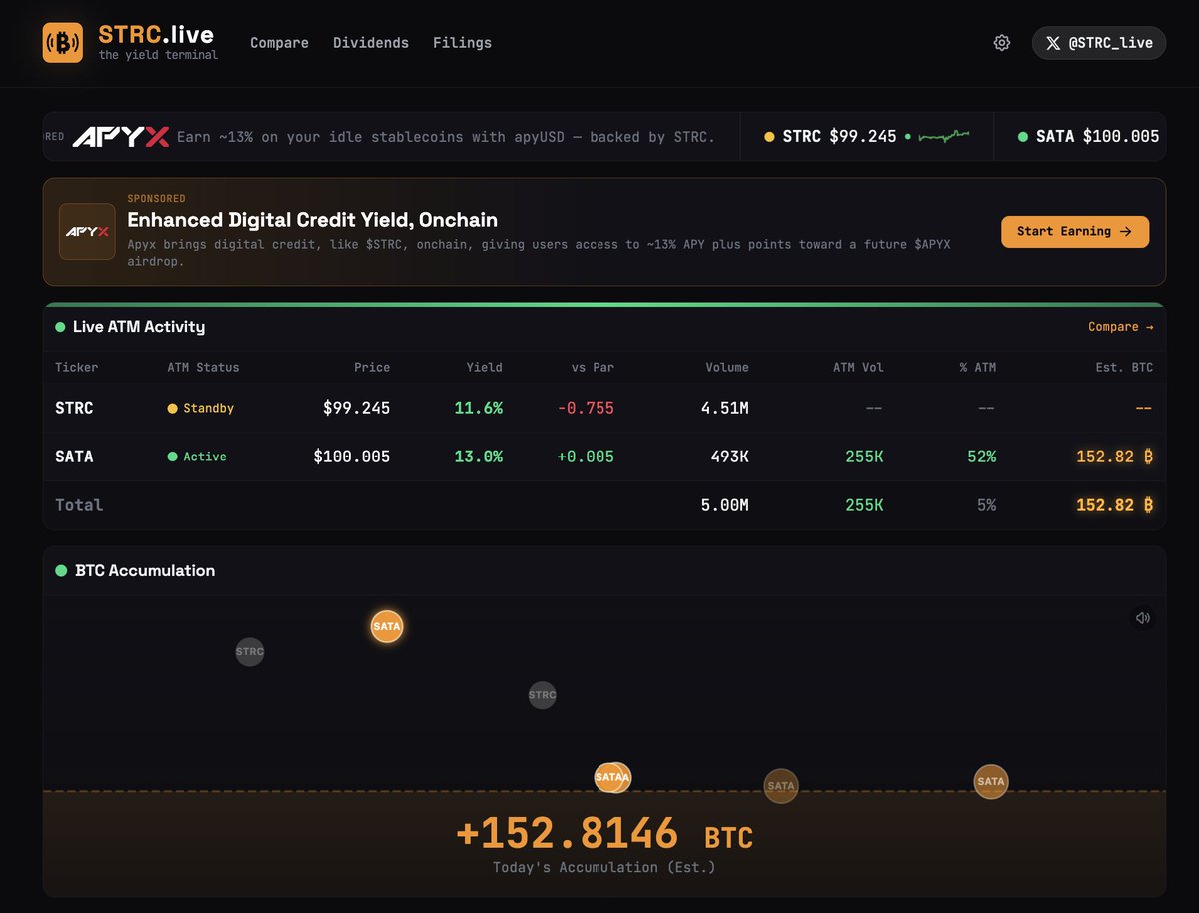Click the Ticker column header
Image resolution: width=1199 pixels, height=913 pixels.
77,367
